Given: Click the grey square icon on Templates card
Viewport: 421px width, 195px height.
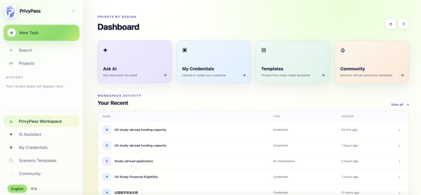Looking at the screenshot, I should [264, 50].
